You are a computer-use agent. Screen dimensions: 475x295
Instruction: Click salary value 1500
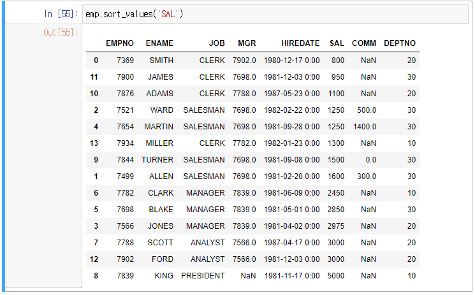tap(336, 160)
